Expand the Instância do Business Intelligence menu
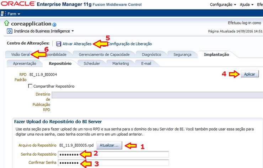 (44, 31)
